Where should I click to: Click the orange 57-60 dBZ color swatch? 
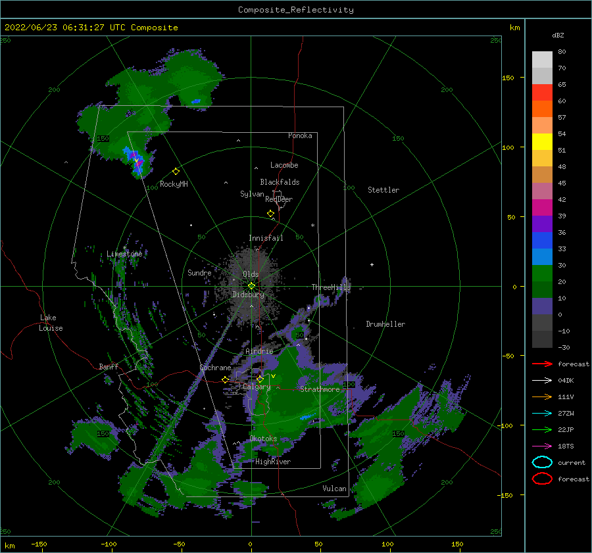point(542,109)
